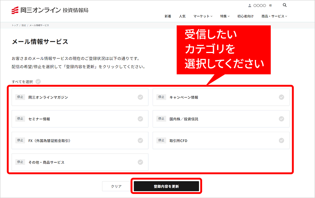315x198 pixels.
Task: Click the 岡三オンラインマガジン label
Action: point(48,98)
